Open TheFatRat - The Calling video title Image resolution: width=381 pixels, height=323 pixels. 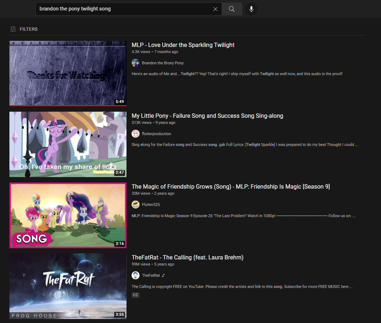coord(187,258)
